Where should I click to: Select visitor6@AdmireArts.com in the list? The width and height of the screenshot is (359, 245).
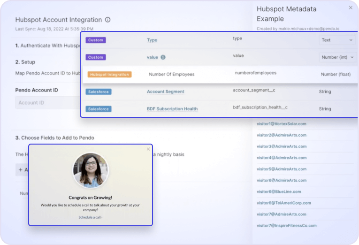pyautogui.click(x=282, y=180)
